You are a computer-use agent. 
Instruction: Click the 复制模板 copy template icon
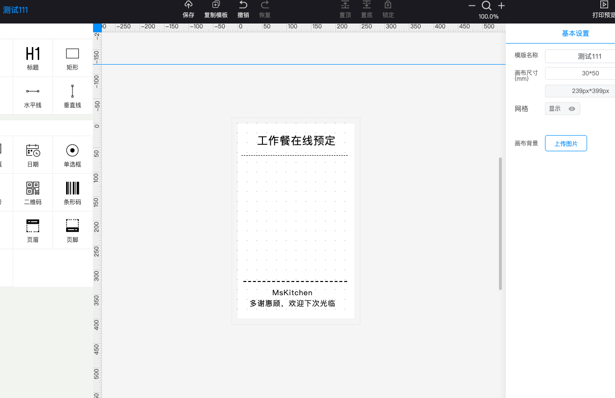[216, 5]
